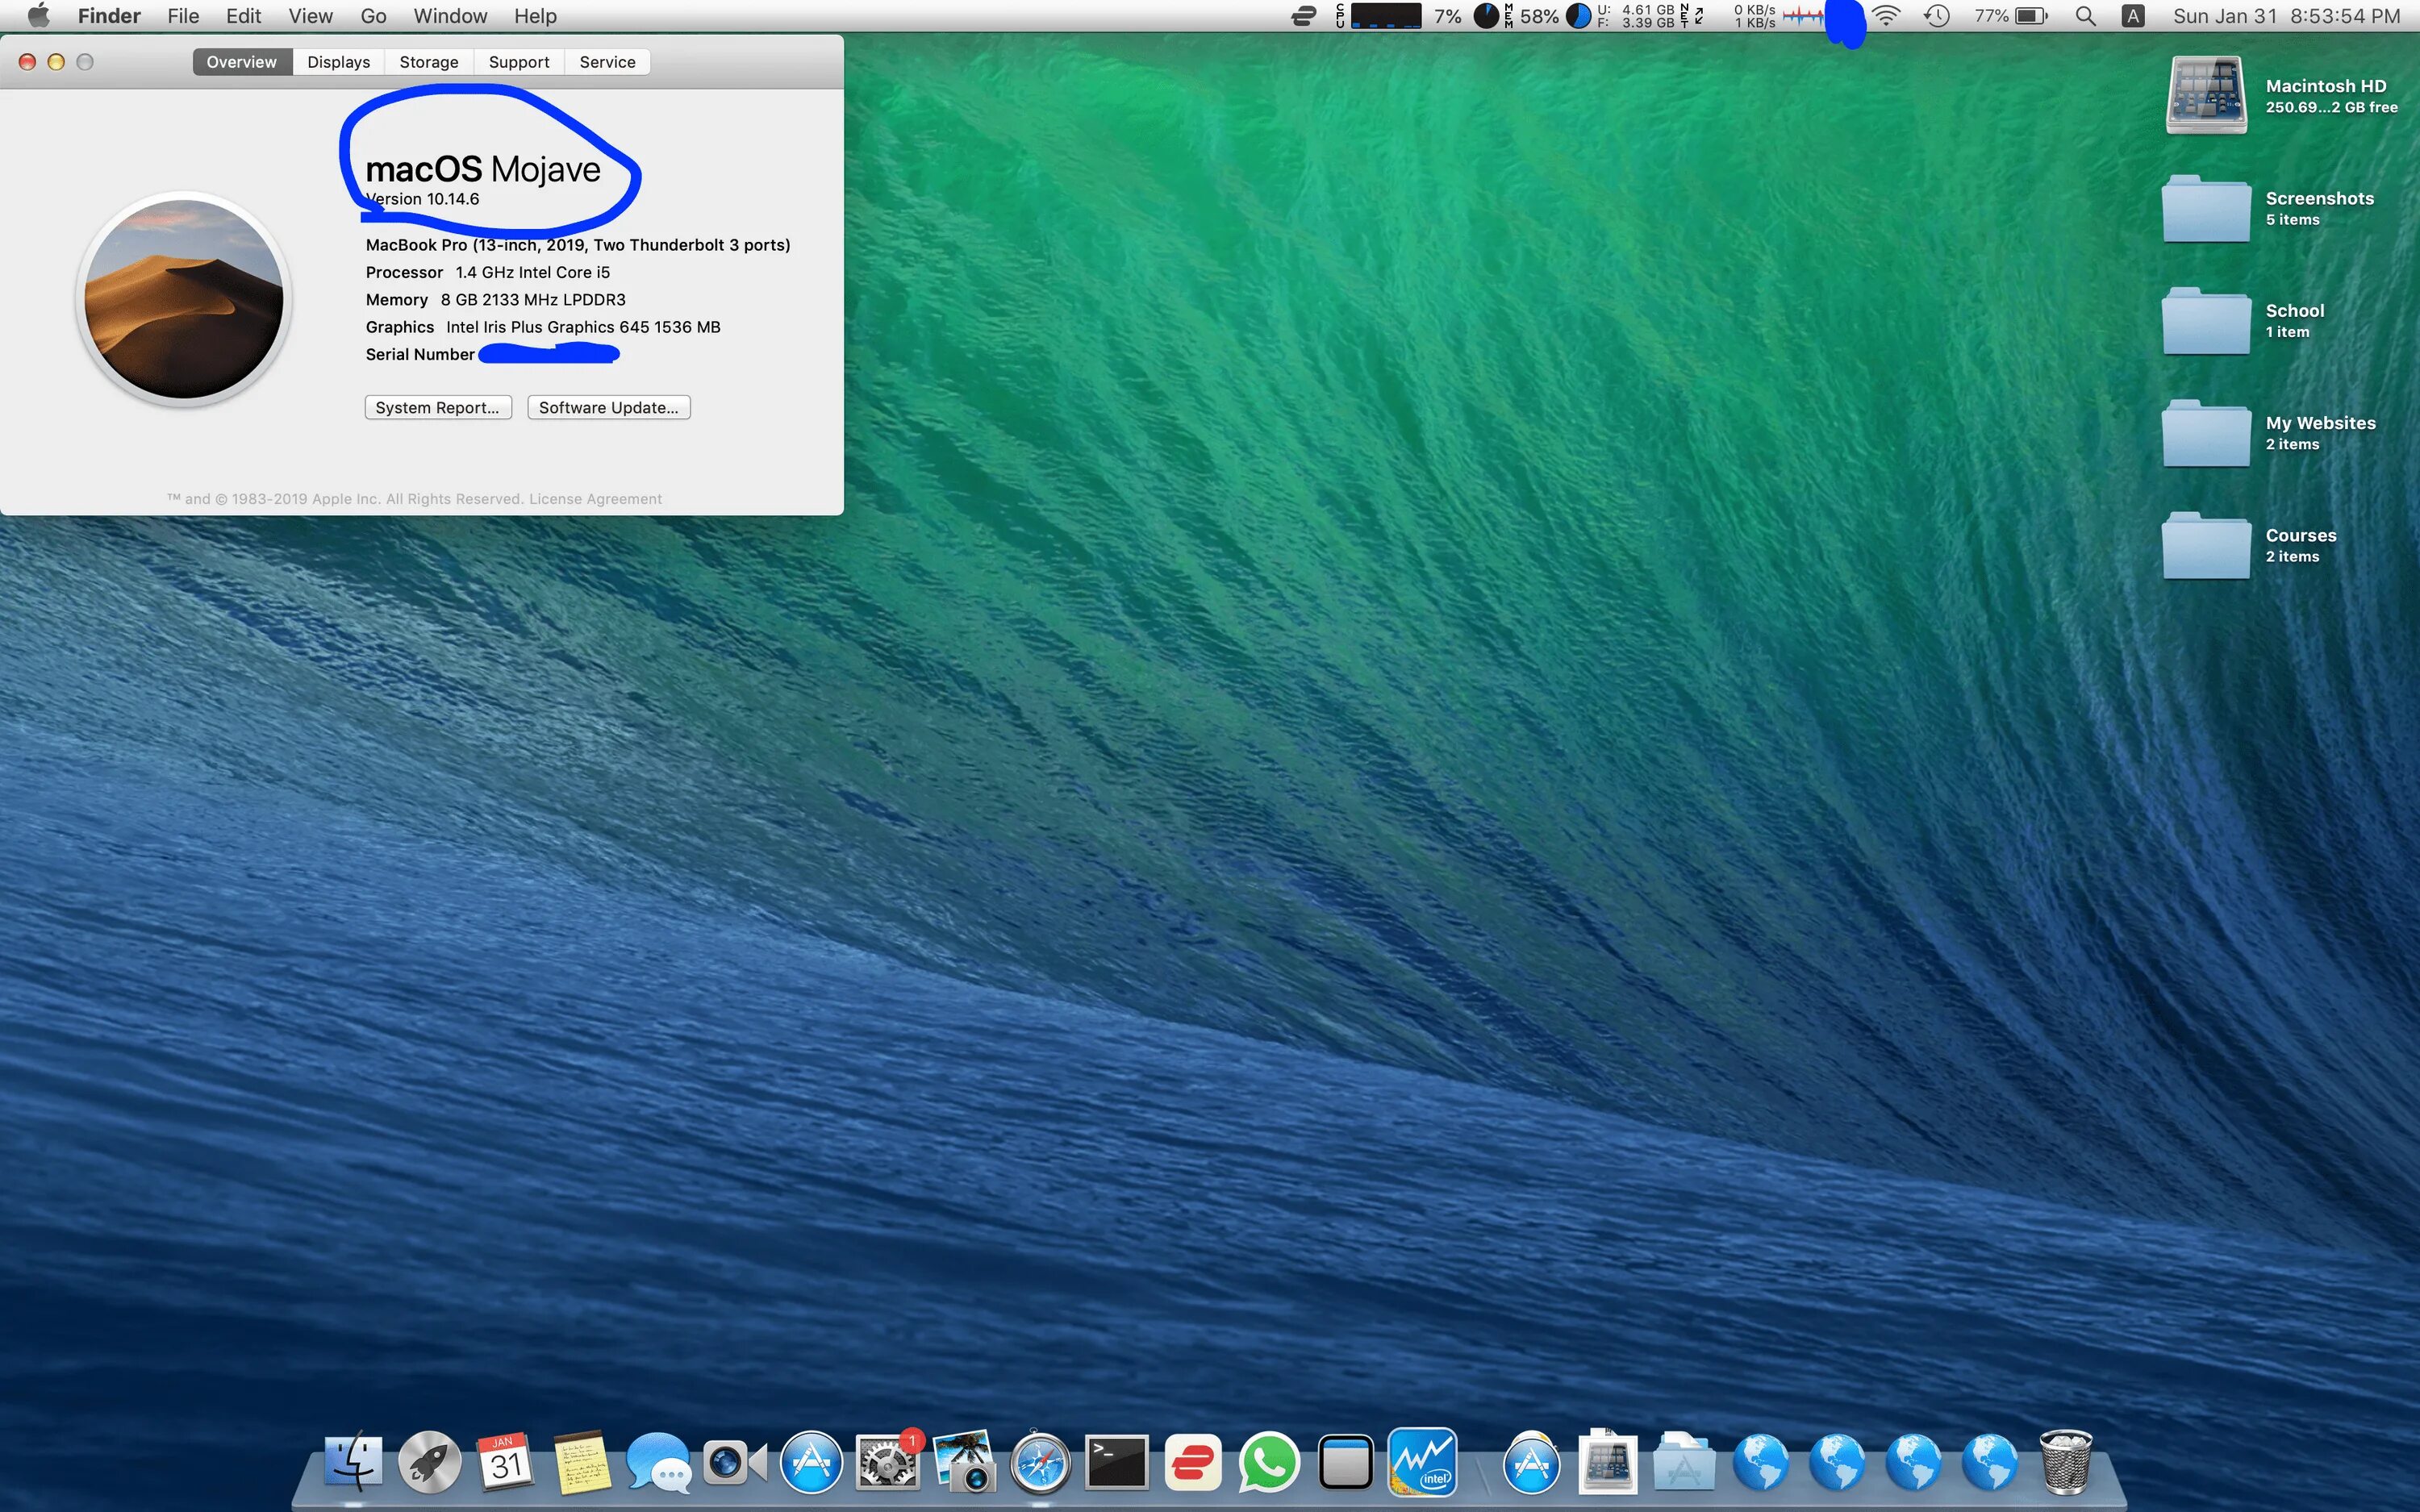This screenshot has width=2420, height=1512.
Task: Switch to the Storage tab
Action: point(428,62)
